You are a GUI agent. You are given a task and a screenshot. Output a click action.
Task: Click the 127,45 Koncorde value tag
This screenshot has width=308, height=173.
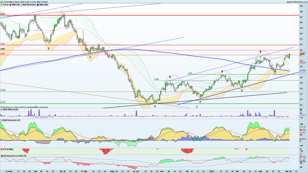coord(303,127)
